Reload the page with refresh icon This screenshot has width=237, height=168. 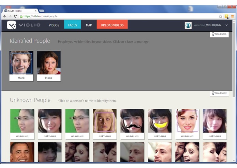(x=15, y=16)
